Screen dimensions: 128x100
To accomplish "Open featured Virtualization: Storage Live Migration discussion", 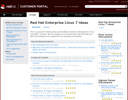I will pyautogui.click(x=48, y=68).
